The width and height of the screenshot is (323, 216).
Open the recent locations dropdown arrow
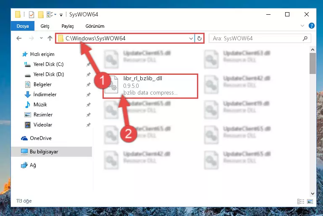[41, 38]
